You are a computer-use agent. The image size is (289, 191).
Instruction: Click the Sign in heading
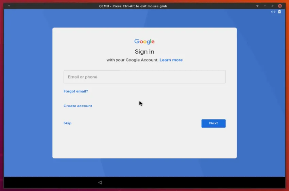(x=144, y=52)
